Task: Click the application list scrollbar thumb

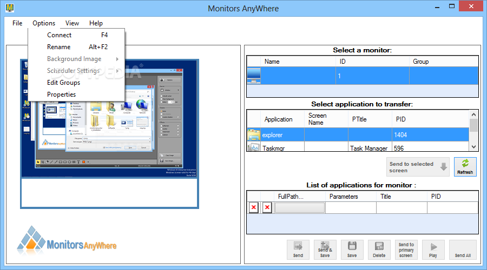Action: pyautogui.click(x=473, y=125)
